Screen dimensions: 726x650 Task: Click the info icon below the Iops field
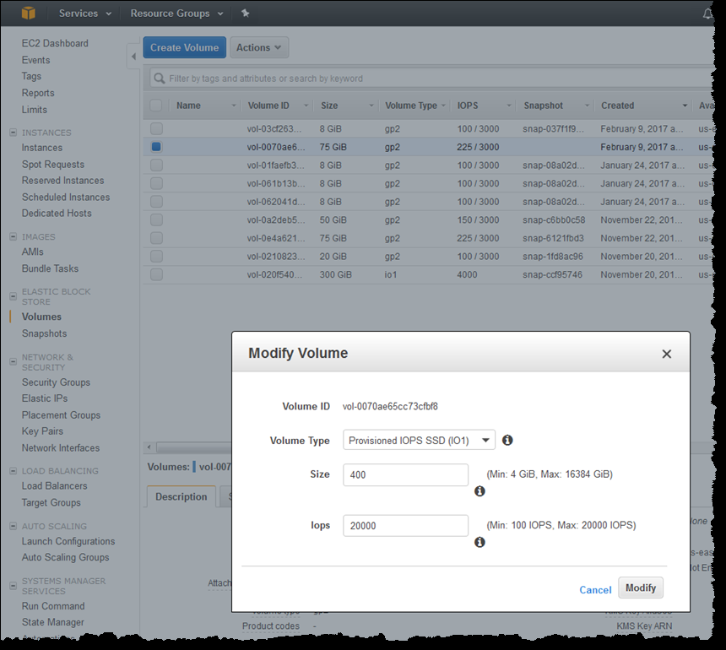coord(479,542)
